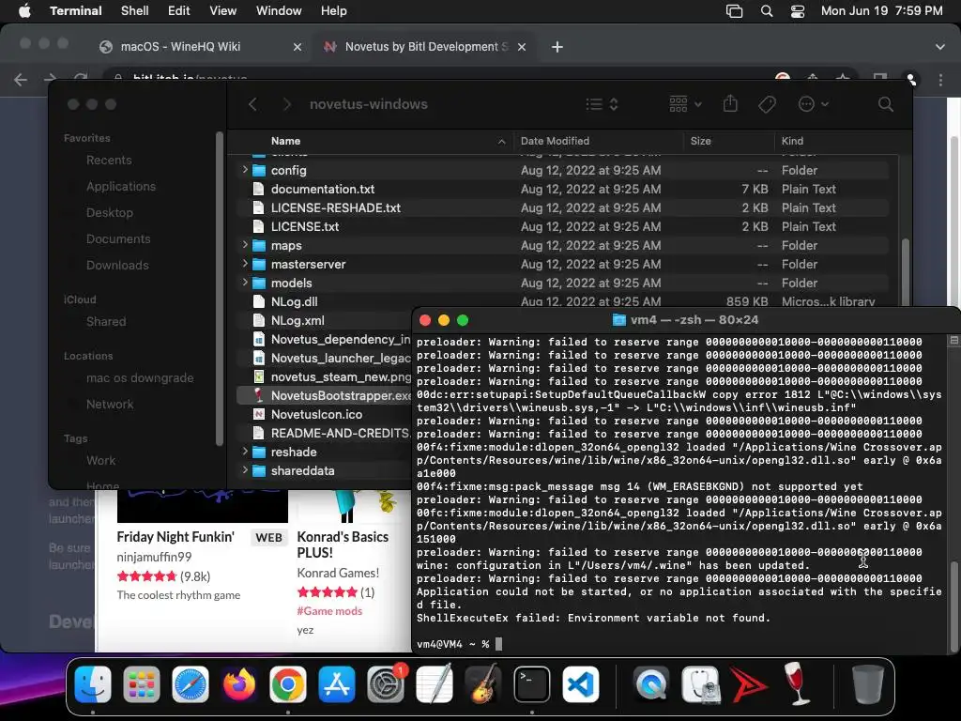Close the macOS - WineHQ Wiki tab
This screenshot has height=721, width=961.
click(x=297, y=47)
